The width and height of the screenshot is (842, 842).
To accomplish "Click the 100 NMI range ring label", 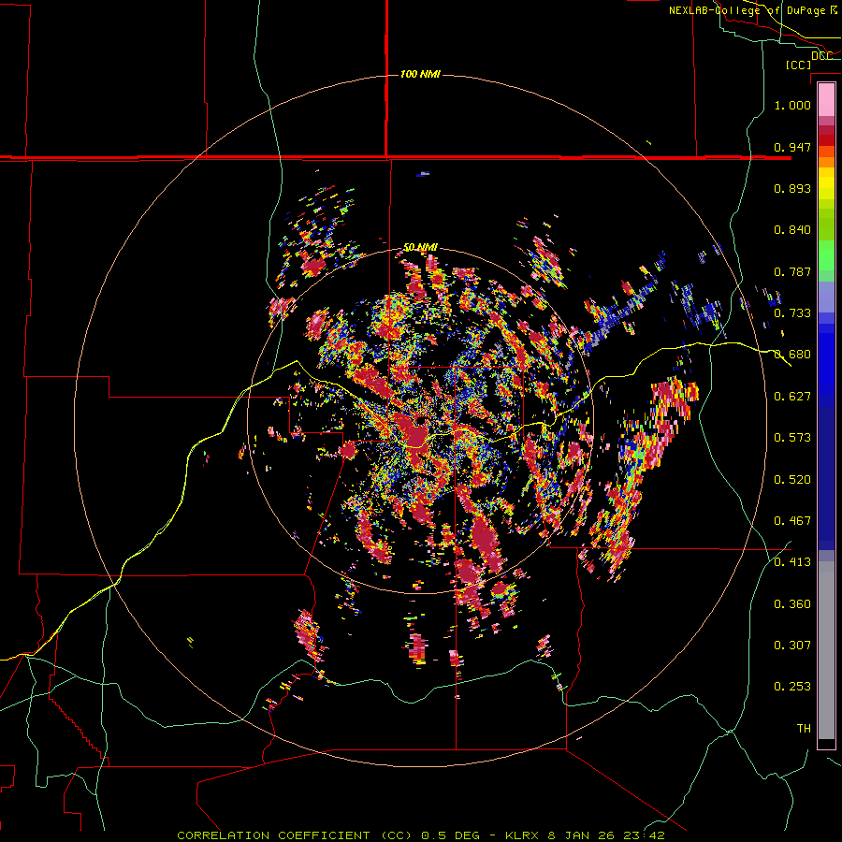I will point(420,74).
